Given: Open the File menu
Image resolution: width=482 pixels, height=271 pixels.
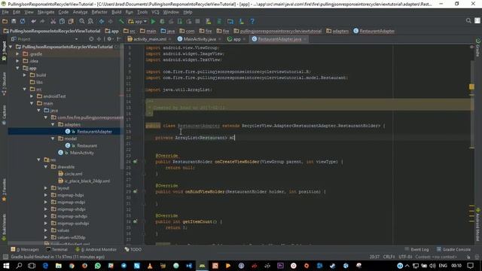Looking at the screenshot, I should click(x=5, y=12).
